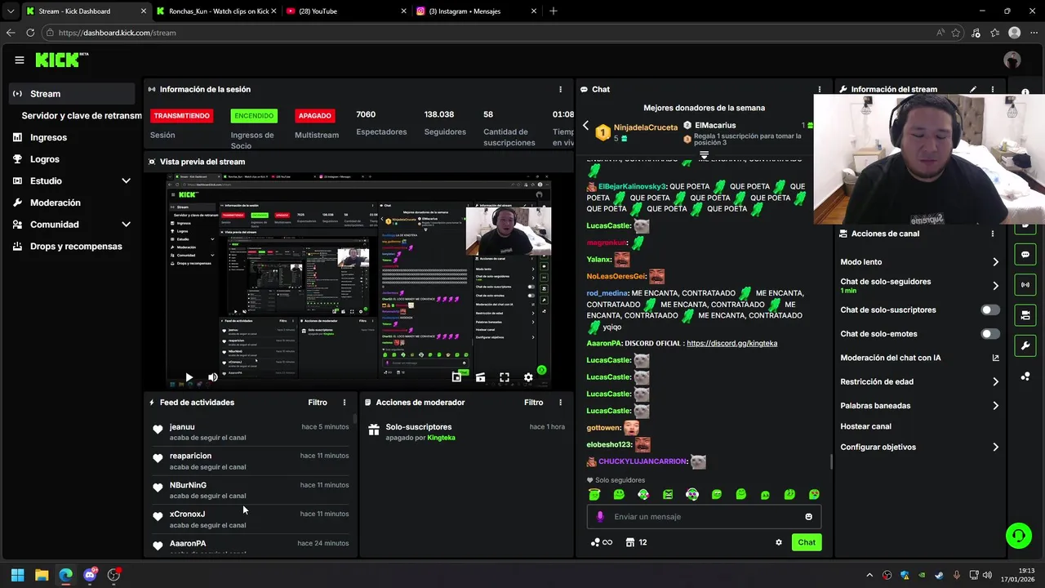Open the Kick hamburger menu
The height and width of the screenshot is (588, 1045).
[x=19, y=60]
